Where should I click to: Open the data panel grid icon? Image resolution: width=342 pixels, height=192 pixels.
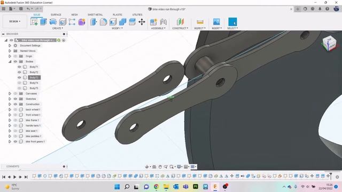(4, 9)
